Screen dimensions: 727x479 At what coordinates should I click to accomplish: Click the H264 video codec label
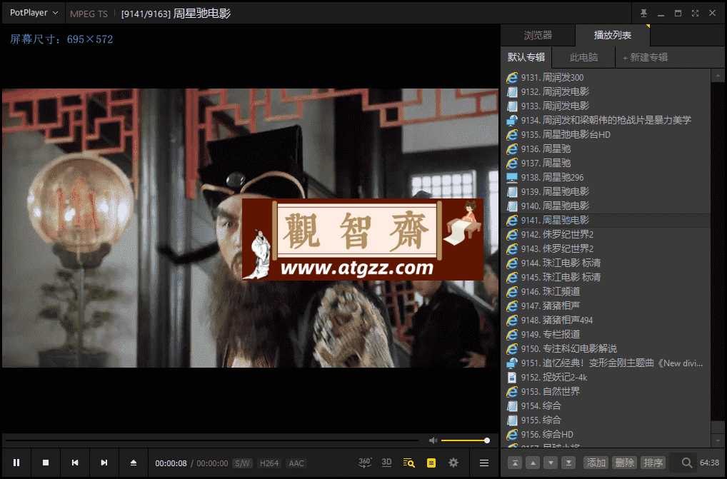[x=269, y=463]
